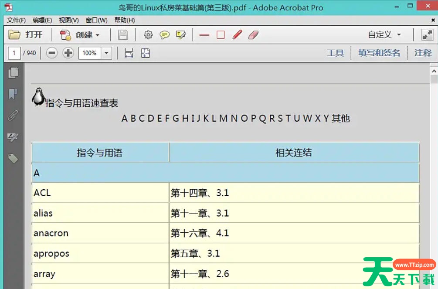
Task: Select the highlight text tool
Action: tap(181, 35)
